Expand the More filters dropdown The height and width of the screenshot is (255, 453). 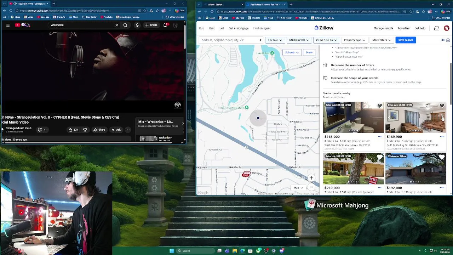(382, 40)
